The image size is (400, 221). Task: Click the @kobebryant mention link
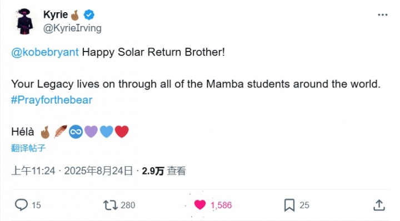tap(45, 52)
